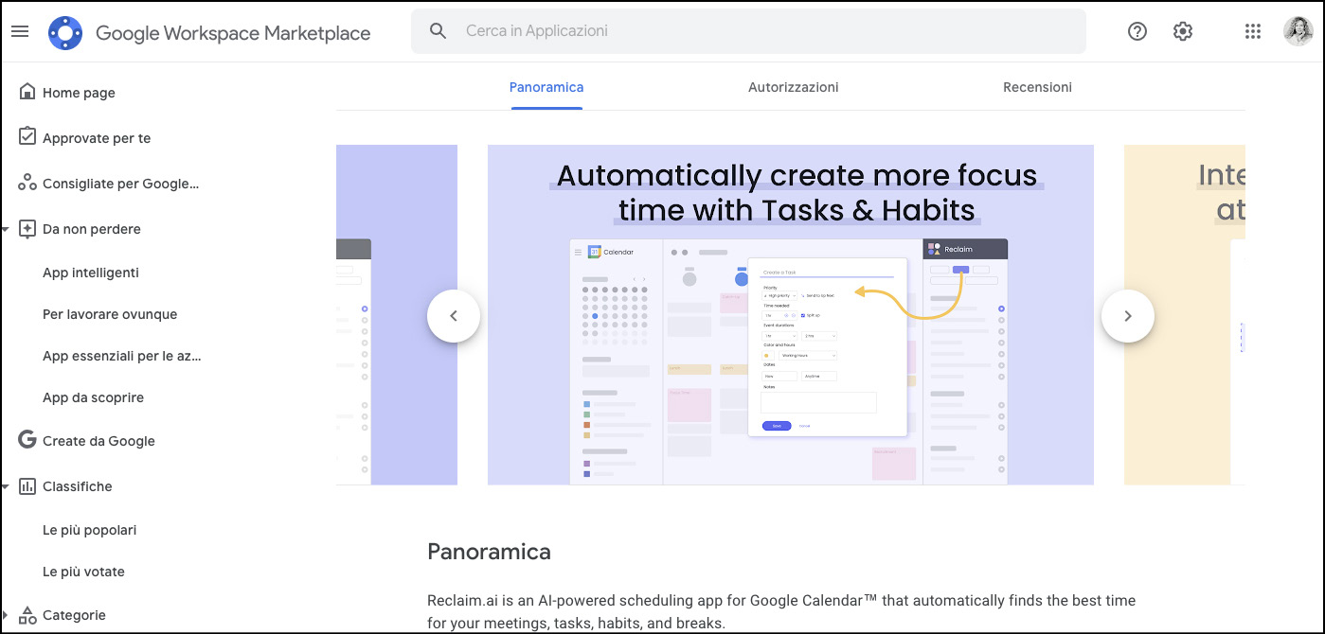Open the Help icon

click(1137, 31)
